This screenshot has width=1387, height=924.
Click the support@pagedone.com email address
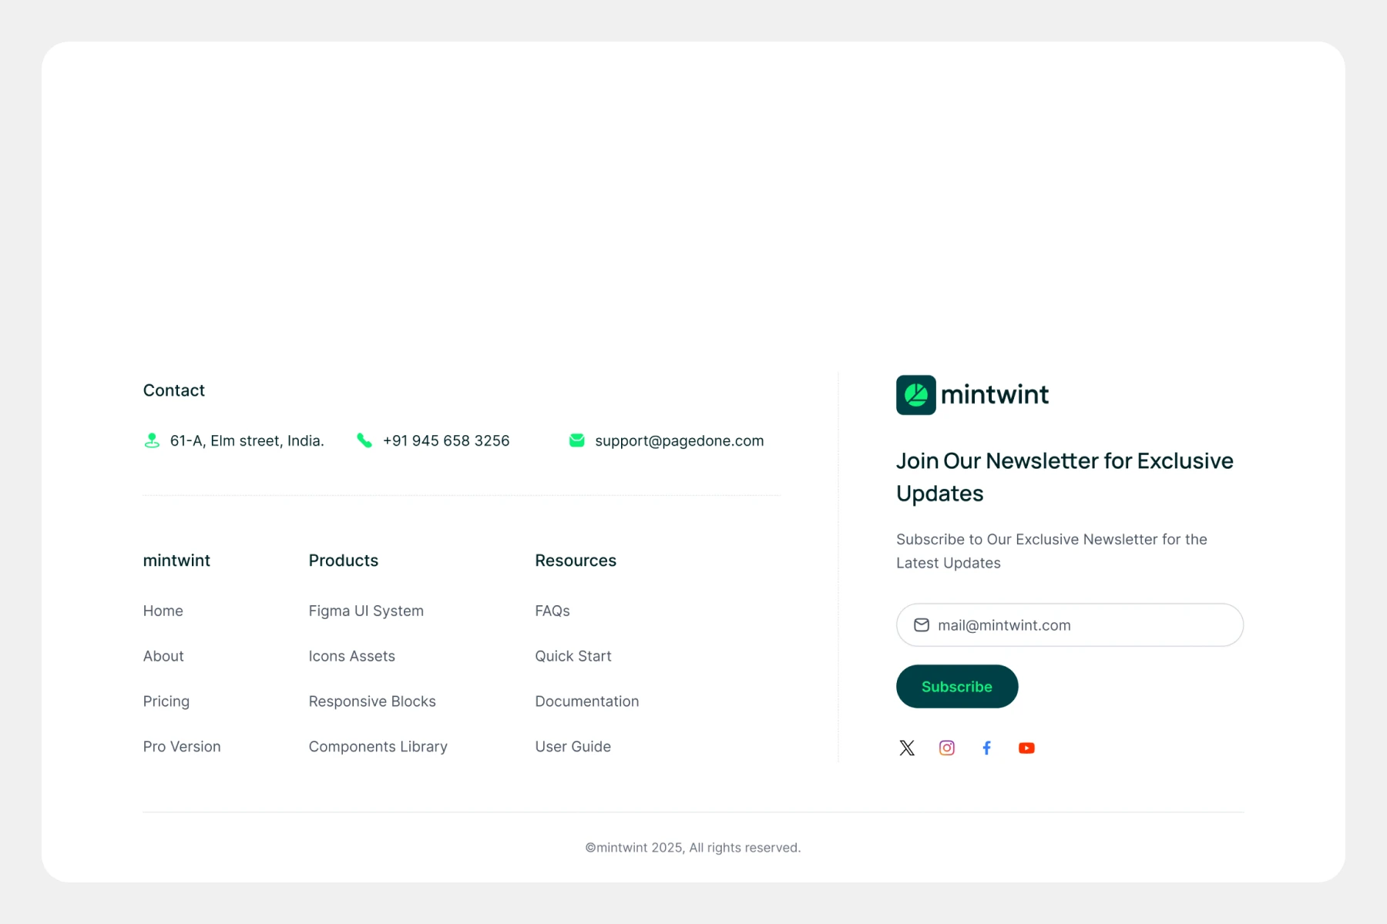click(679, 440)
